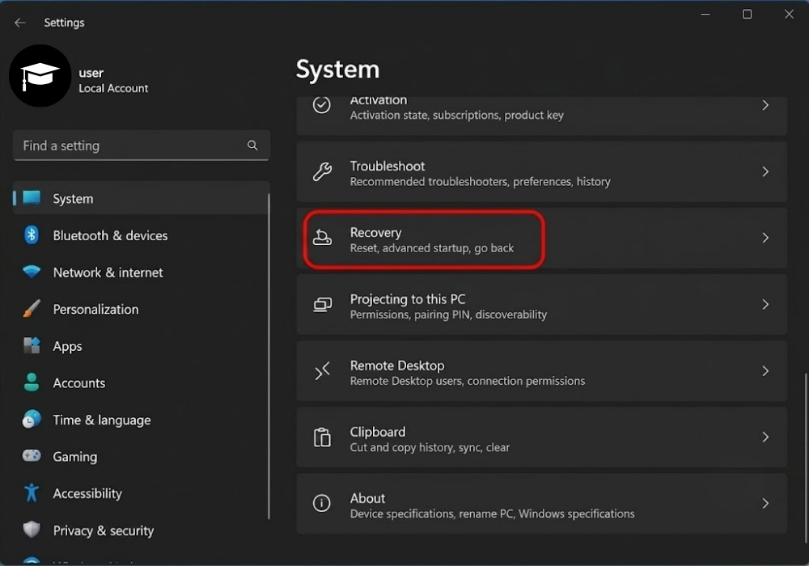Click the Accessibility figure icon
Viewport: 809px width, 566px height.
coord(32,492)
